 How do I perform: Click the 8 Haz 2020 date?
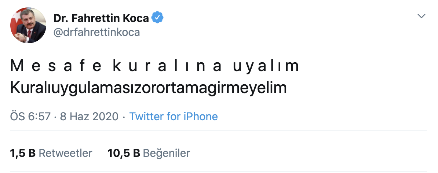(88, 117)
